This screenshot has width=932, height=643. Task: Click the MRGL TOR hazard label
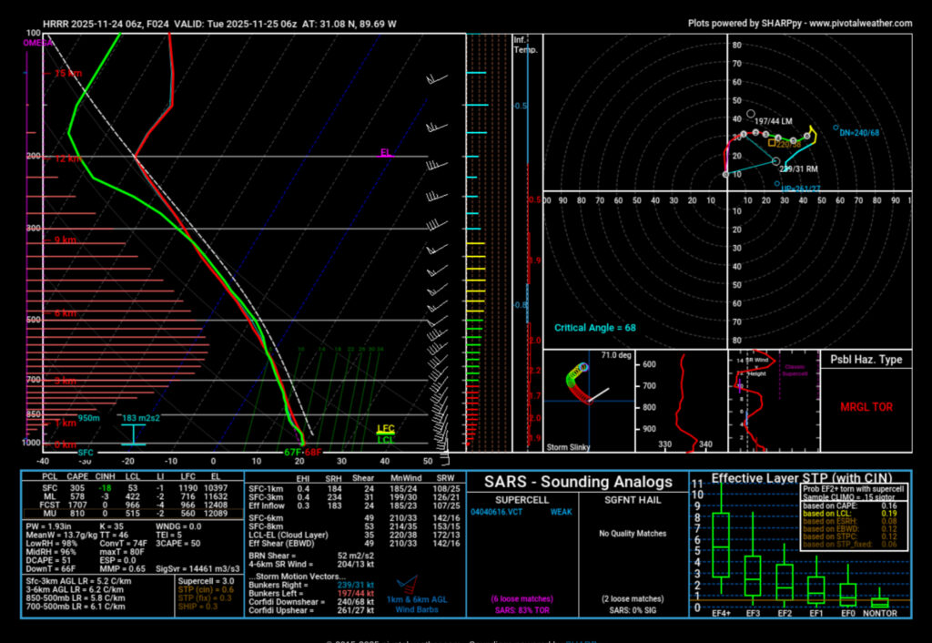pos(864,406)
